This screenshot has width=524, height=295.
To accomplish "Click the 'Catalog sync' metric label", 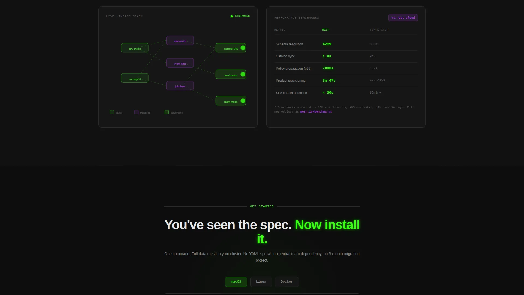I will (285, 56).
